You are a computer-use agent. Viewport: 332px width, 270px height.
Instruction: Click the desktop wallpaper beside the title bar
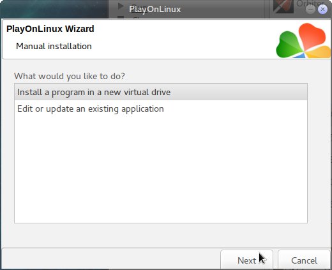(53, 9)
